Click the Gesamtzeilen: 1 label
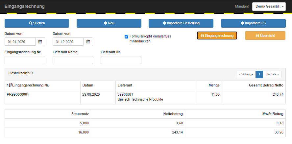Screen dimensions: 292x144 click(21, 73)
